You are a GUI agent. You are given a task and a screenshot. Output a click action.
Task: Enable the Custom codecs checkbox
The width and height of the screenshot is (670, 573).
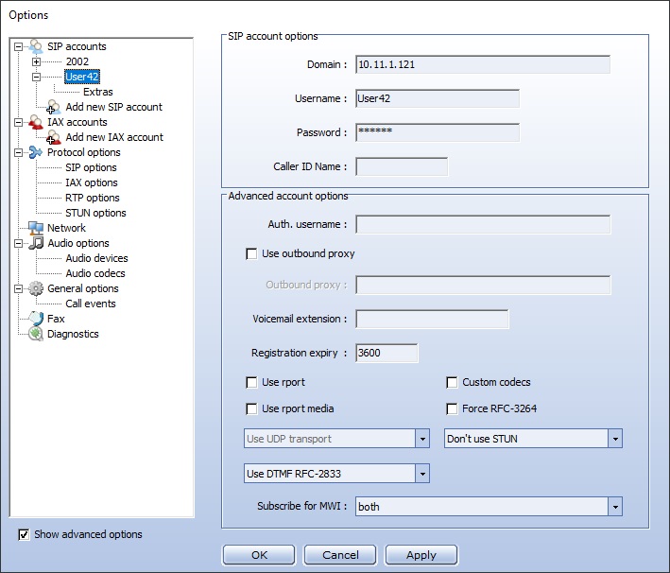(452, 382)
